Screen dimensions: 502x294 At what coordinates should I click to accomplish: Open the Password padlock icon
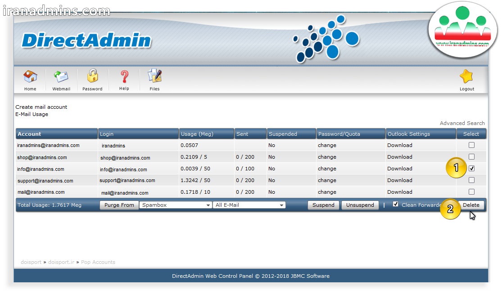pos(93,76)
